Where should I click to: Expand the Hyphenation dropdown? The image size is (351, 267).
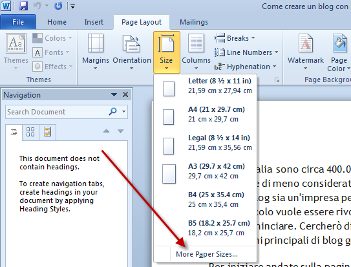[x=246, y=67]
